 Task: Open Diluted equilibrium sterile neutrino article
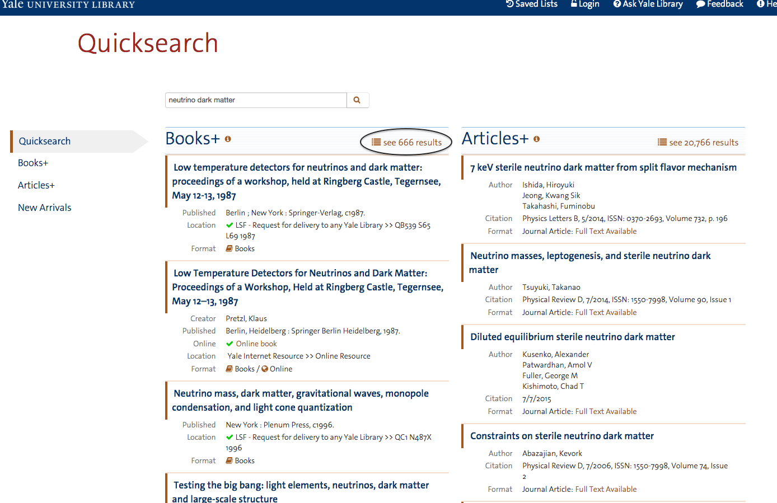point(573,337)
